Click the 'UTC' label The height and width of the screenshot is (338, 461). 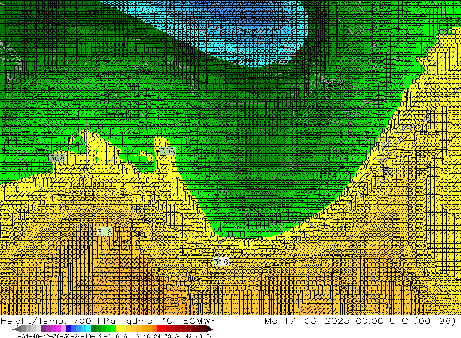pos(399,320)
